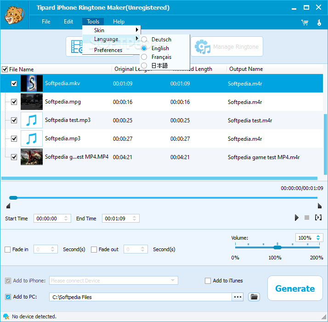Viewport: 328px width, 322px height.
Task: Uncheck the Softpedia.mkv row checkbox
Action: 14,83
